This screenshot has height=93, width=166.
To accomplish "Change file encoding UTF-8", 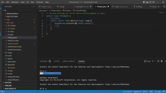I will [145, 91].
